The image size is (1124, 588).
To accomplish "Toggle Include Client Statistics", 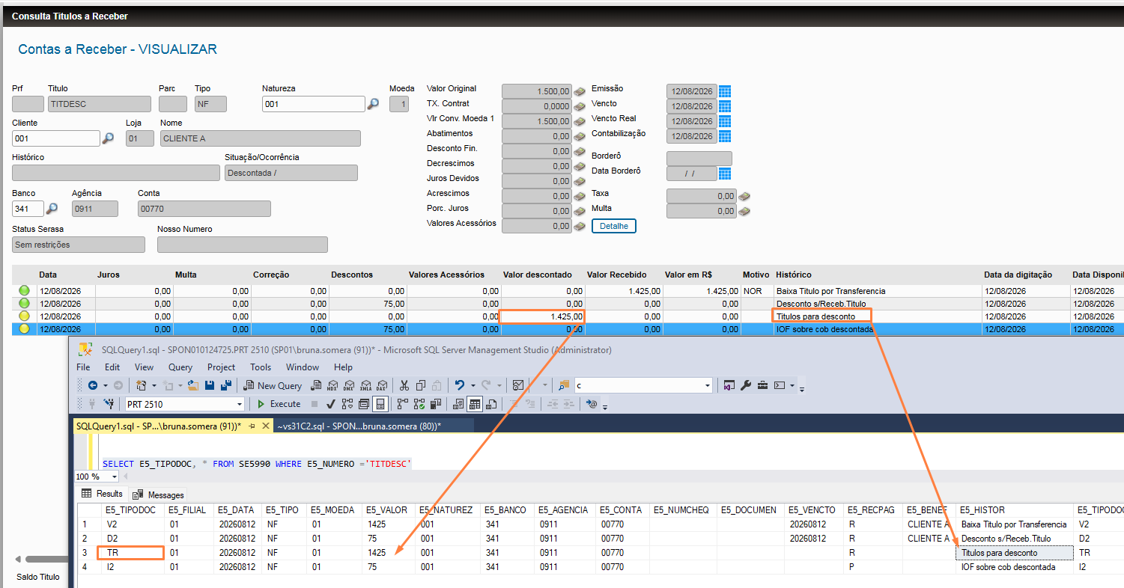I will [x=434, y=404].
